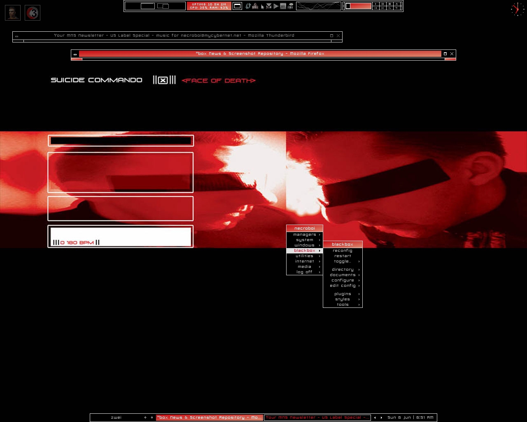Image resolution: width=527 pixels, height=422 pixels.
Task: Click the gray play triangle icon beside the envelope
Action: [x=276, y=6]
